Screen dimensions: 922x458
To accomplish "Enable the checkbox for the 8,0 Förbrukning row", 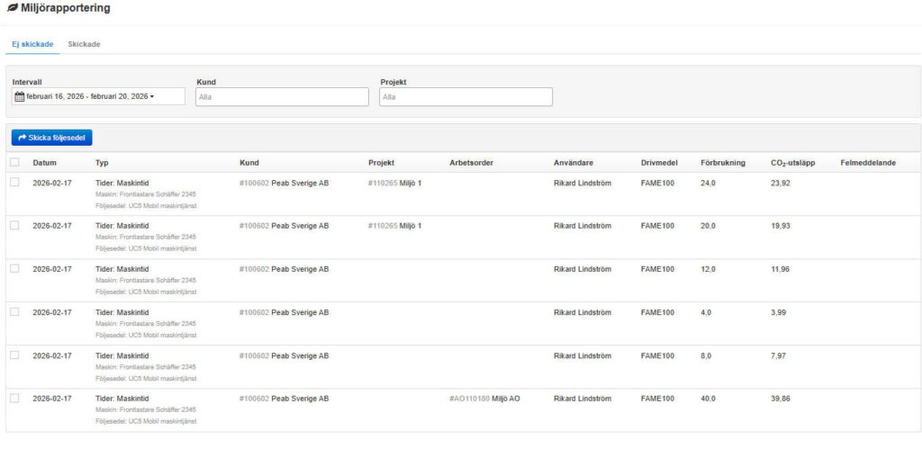I will click(14, 355).
